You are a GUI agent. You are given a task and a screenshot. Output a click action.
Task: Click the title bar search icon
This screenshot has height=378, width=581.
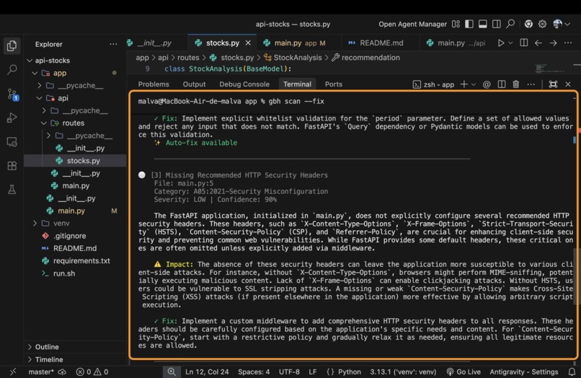[x=510, y=24]
